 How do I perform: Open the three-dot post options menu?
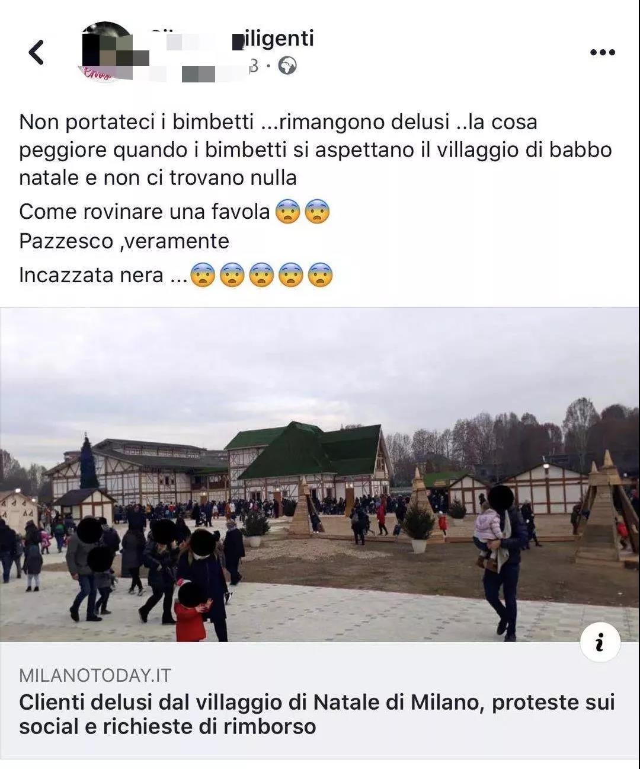(x=603, y=53)
